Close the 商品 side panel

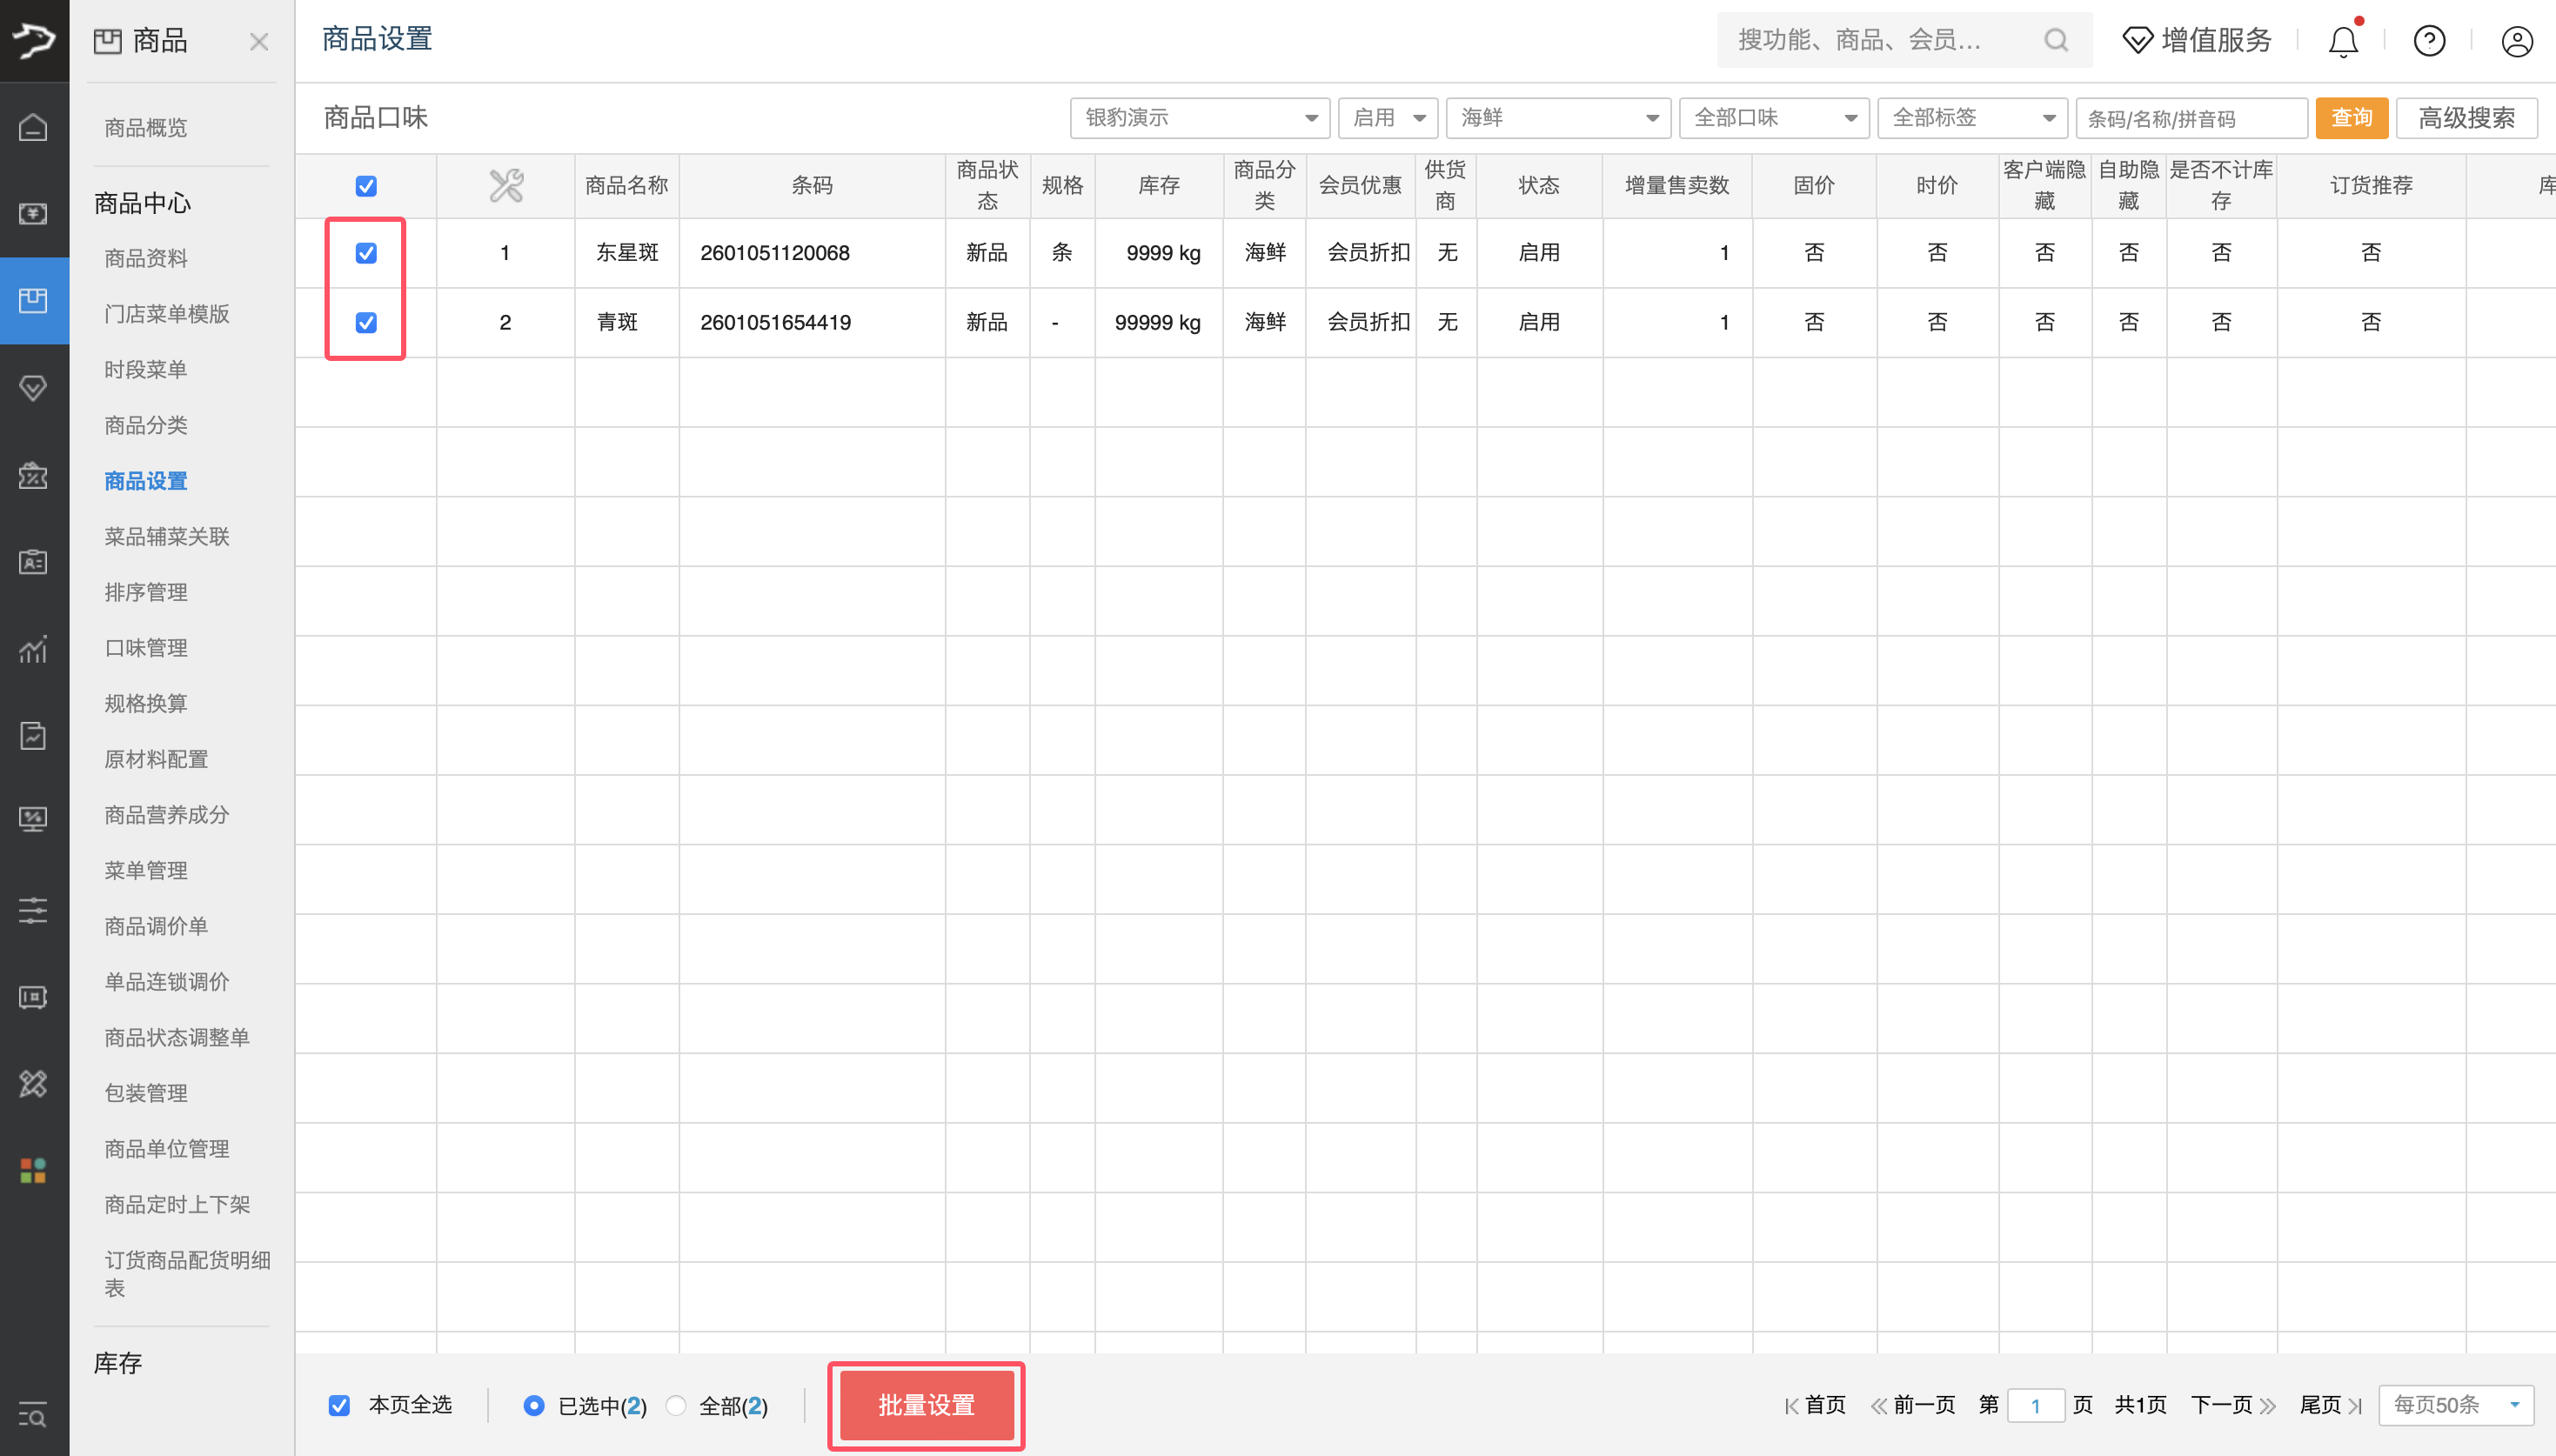point(259,41)
